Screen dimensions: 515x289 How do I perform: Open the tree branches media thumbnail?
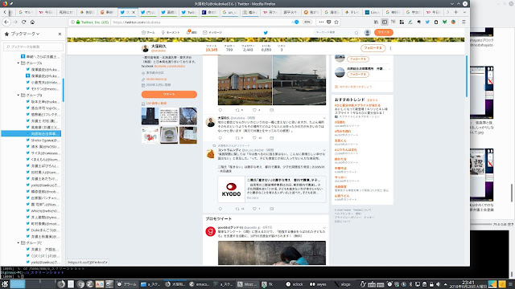pos(188,116)
